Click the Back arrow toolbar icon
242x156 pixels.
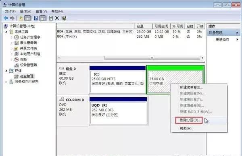(6, 18)
